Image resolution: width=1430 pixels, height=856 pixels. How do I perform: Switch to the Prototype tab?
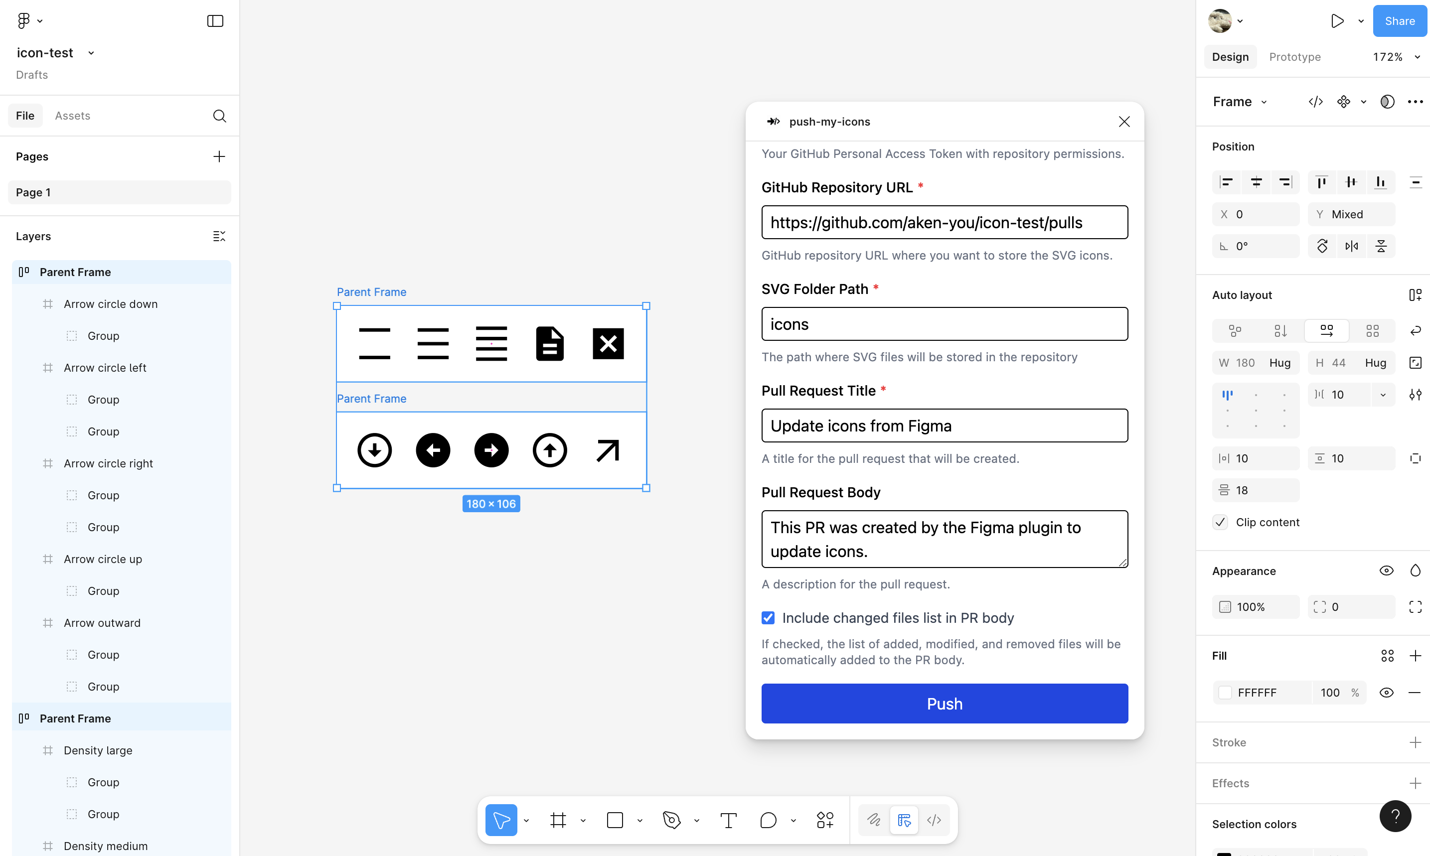[x=1294, y=57]
